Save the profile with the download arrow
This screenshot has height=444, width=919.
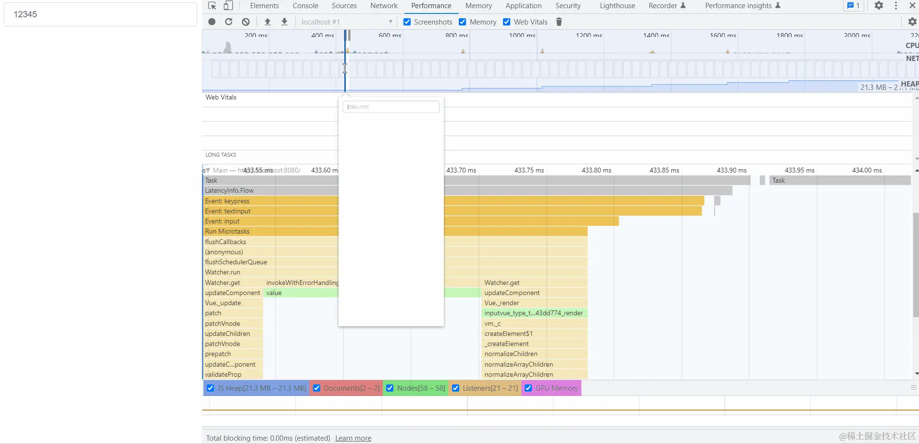285,22
